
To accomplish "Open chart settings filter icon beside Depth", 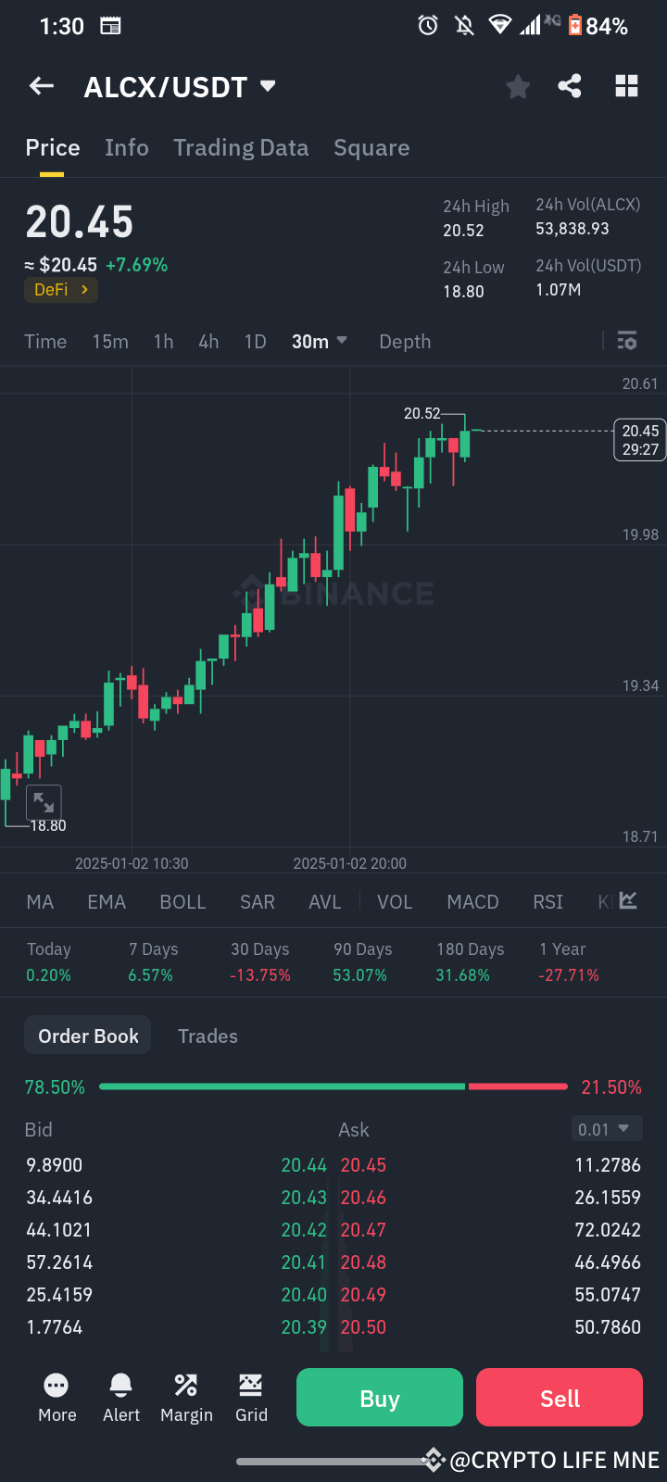I will [x=626, y=341].
